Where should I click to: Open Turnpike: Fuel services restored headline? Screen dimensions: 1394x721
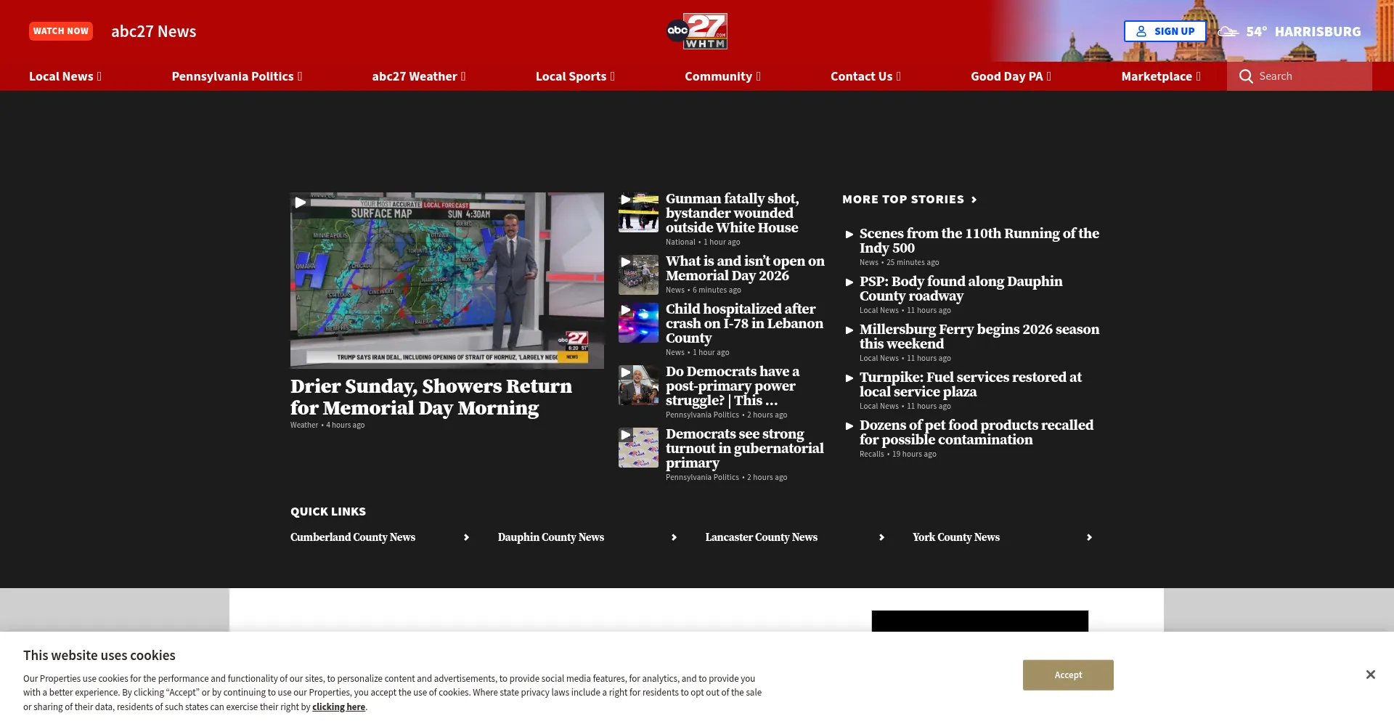pyautogui.click(x=970, y=385)
